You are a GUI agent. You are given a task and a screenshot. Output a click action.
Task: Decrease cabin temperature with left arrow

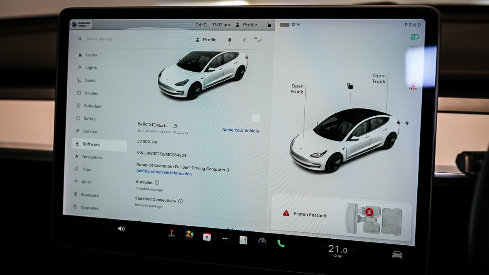coord(322,247)
